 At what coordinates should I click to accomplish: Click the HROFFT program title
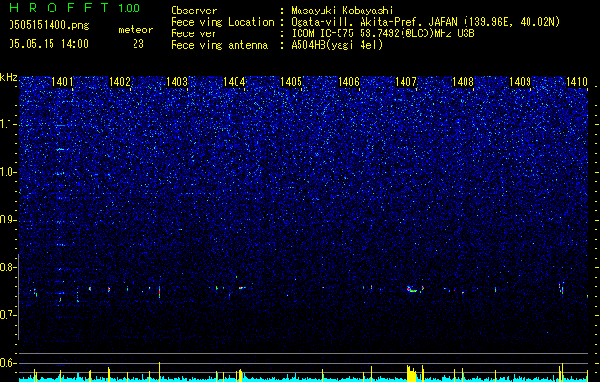[x=59, y=8]
